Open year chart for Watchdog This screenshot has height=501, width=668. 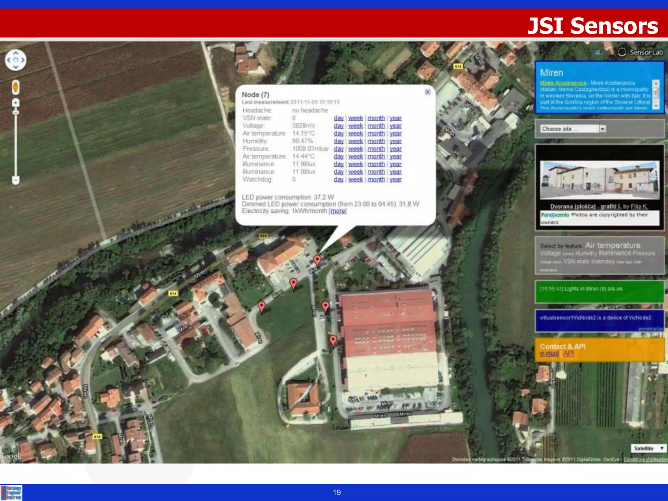395,179
